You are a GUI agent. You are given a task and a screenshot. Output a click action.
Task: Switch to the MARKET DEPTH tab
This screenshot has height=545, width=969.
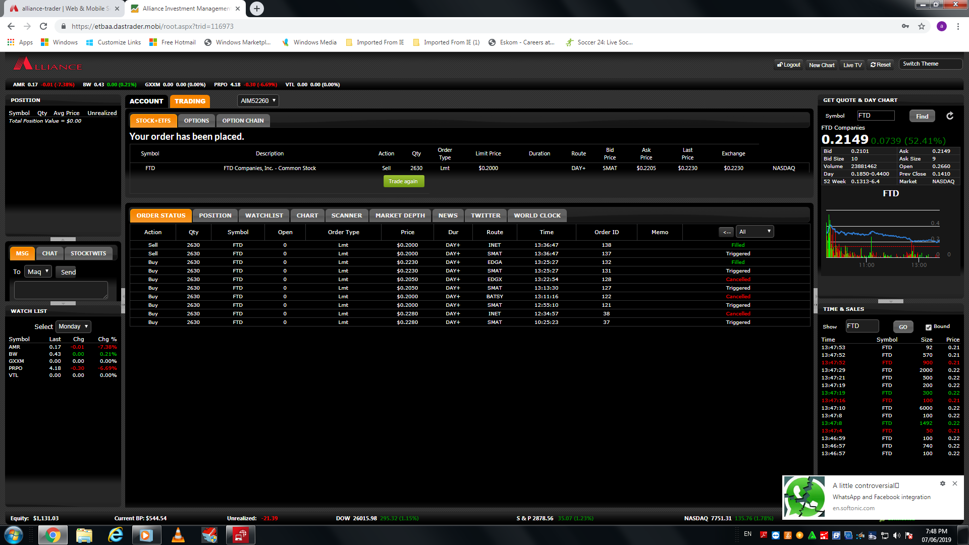(400, 215)
